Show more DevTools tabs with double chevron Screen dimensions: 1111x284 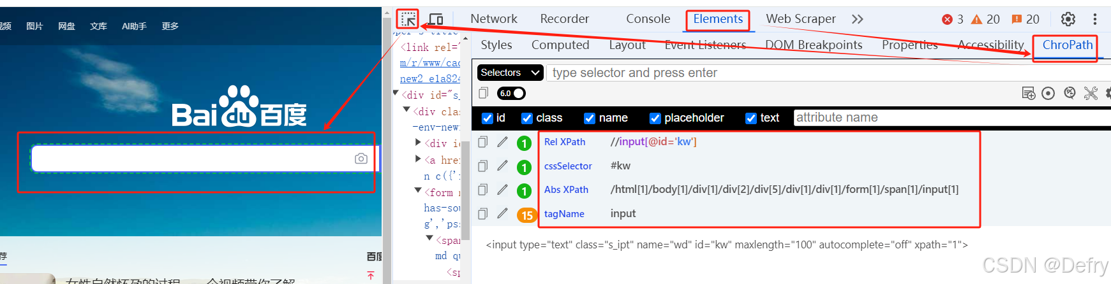tap(858, 19)
